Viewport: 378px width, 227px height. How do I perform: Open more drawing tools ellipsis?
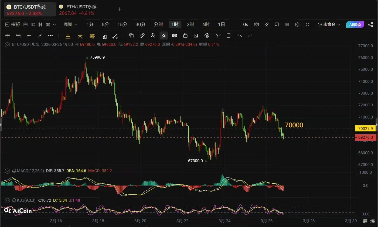click(50, 36)
